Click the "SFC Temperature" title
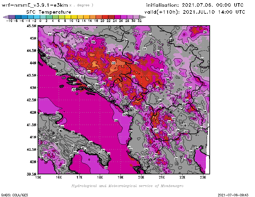 point(49,12)
